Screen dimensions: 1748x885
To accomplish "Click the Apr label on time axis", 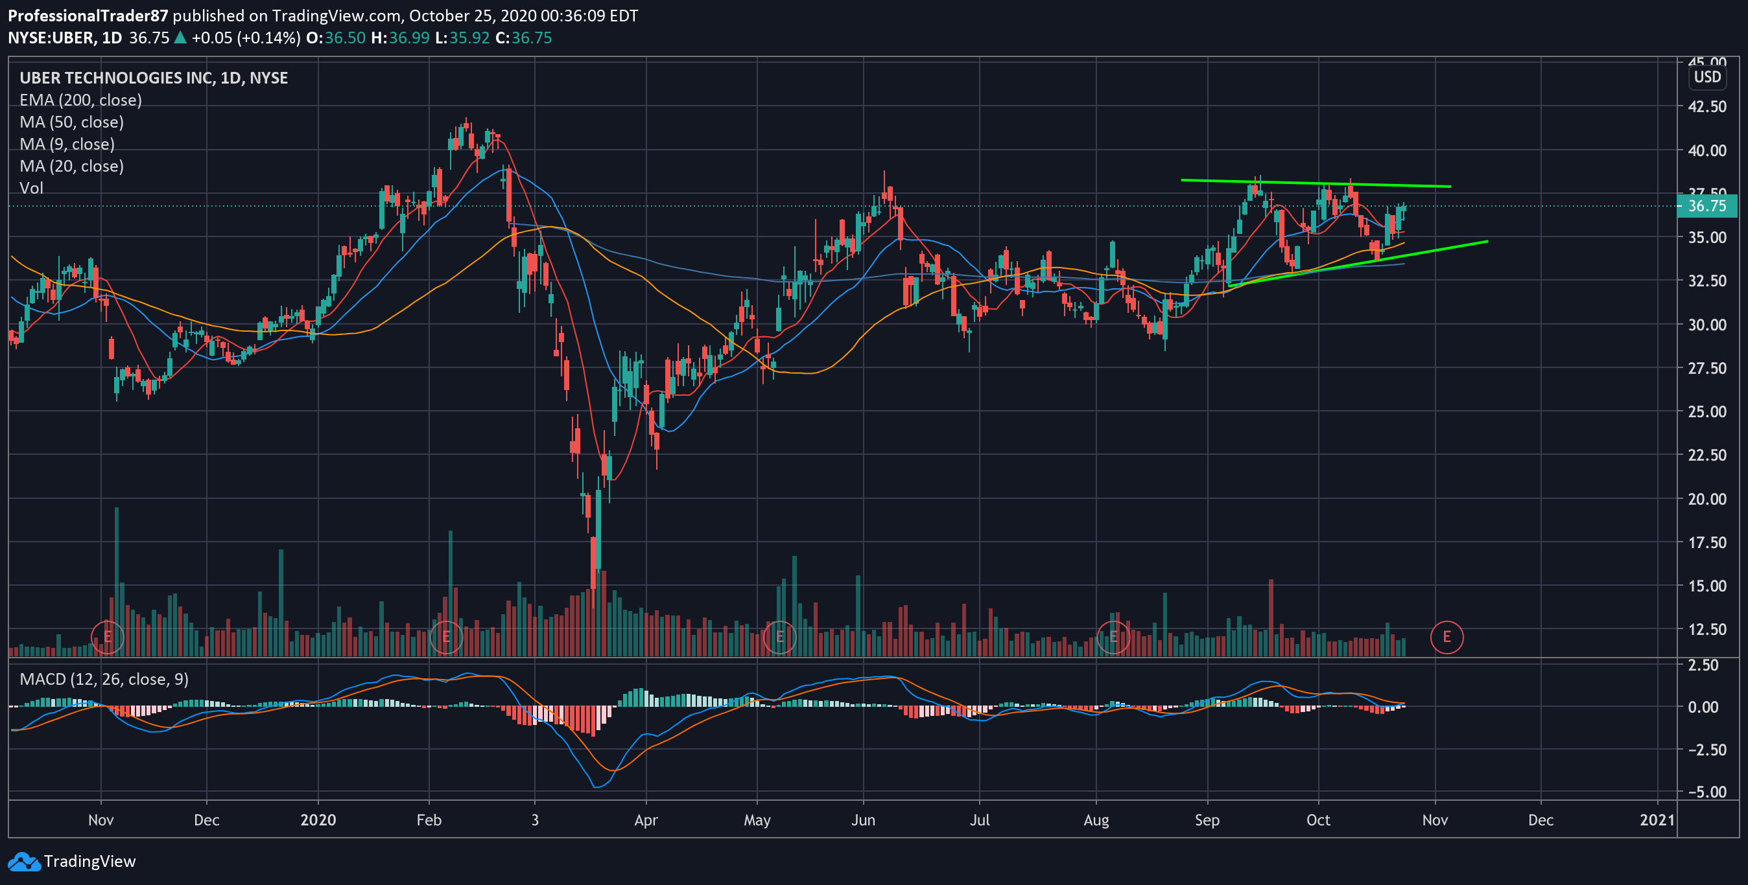I will (645, 820).
